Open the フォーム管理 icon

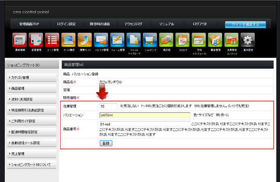pos(117,40)
